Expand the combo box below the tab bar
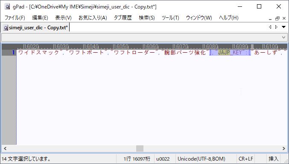The width and height of the screenshot is (289, 164). pos(283,37)
